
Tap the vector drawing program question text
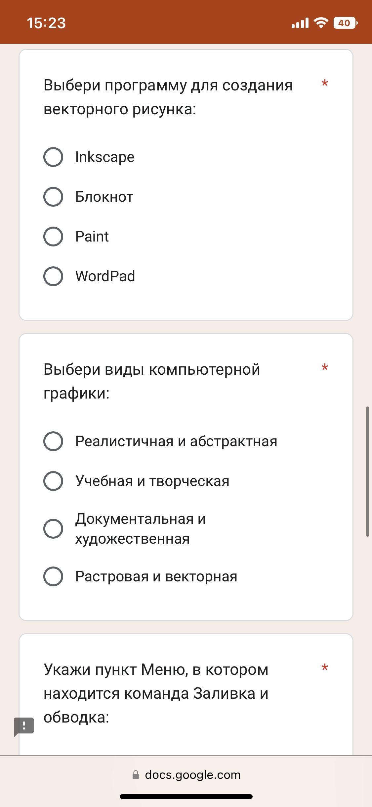(168, 97)
